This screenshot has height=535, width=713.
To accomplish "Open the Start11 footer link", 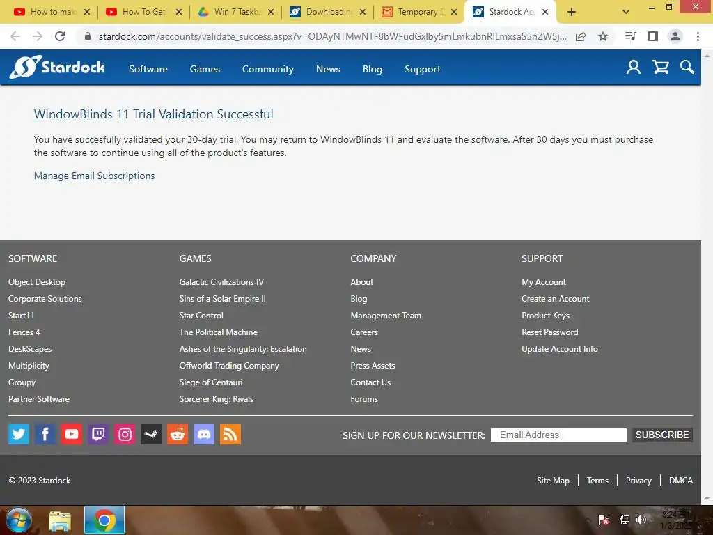I will [x=22, y=316].
